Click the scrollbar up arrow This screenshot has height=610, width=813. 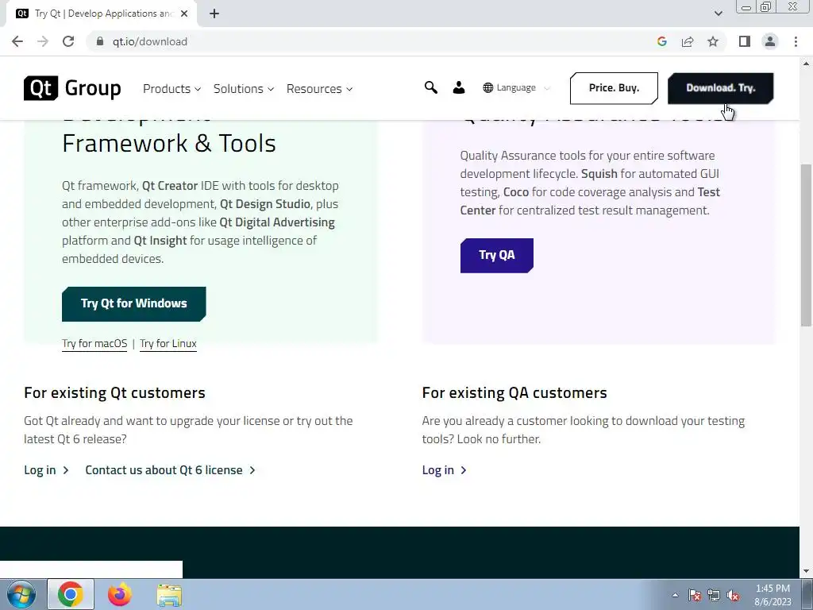(x=807, y=64)
